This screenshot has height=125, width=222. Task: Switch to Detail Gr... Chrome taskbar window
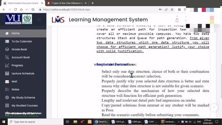(x=102, y=122)
